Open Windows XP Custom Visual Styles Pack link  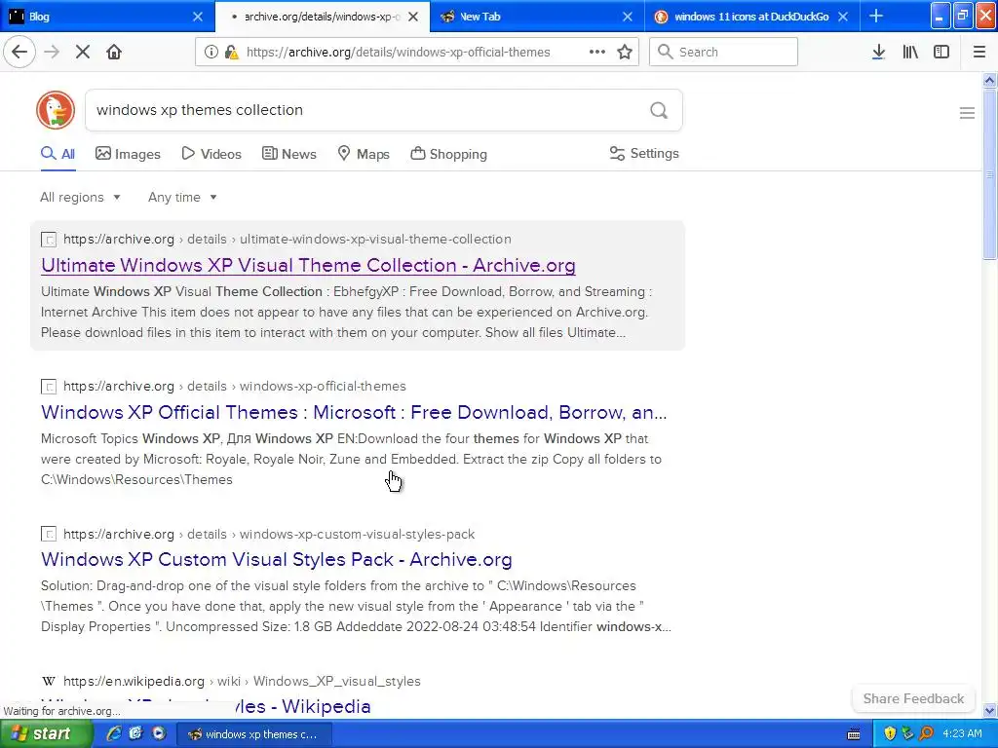coord(276,559)
